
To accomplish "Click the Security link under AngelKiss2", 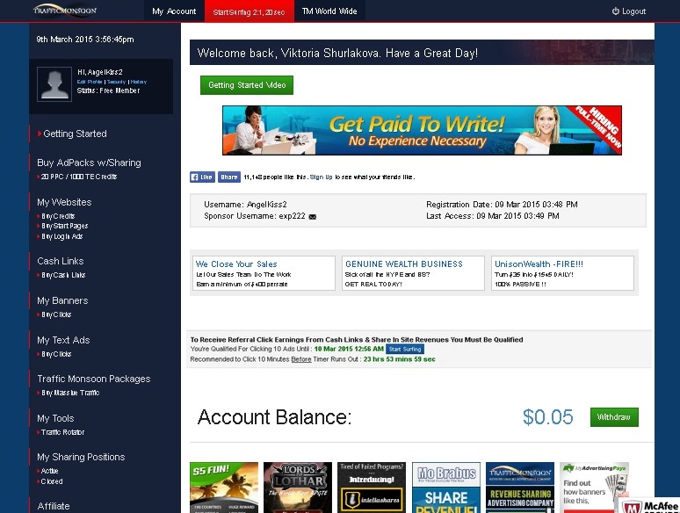I will point(116,82).
